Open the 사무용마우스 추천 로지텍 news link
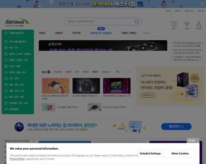The width and height of the screenshot is (206, 164). coord(187,58)
